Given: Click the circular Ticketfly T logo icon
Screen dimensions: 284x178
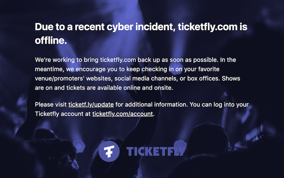Looking at the screenshot, I should pyautogui.click(x=109, y=151).
